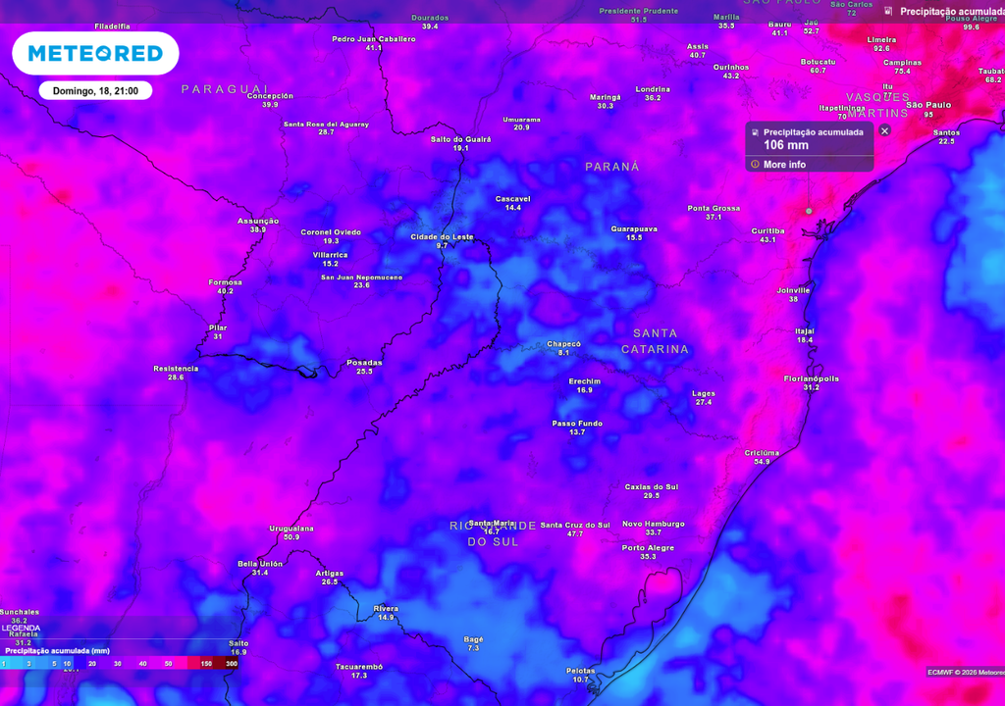Open the Precipitação acumulada layer selector at top
The height and width of the screenshot is (706, 1005).
click(x=949, y=12)
